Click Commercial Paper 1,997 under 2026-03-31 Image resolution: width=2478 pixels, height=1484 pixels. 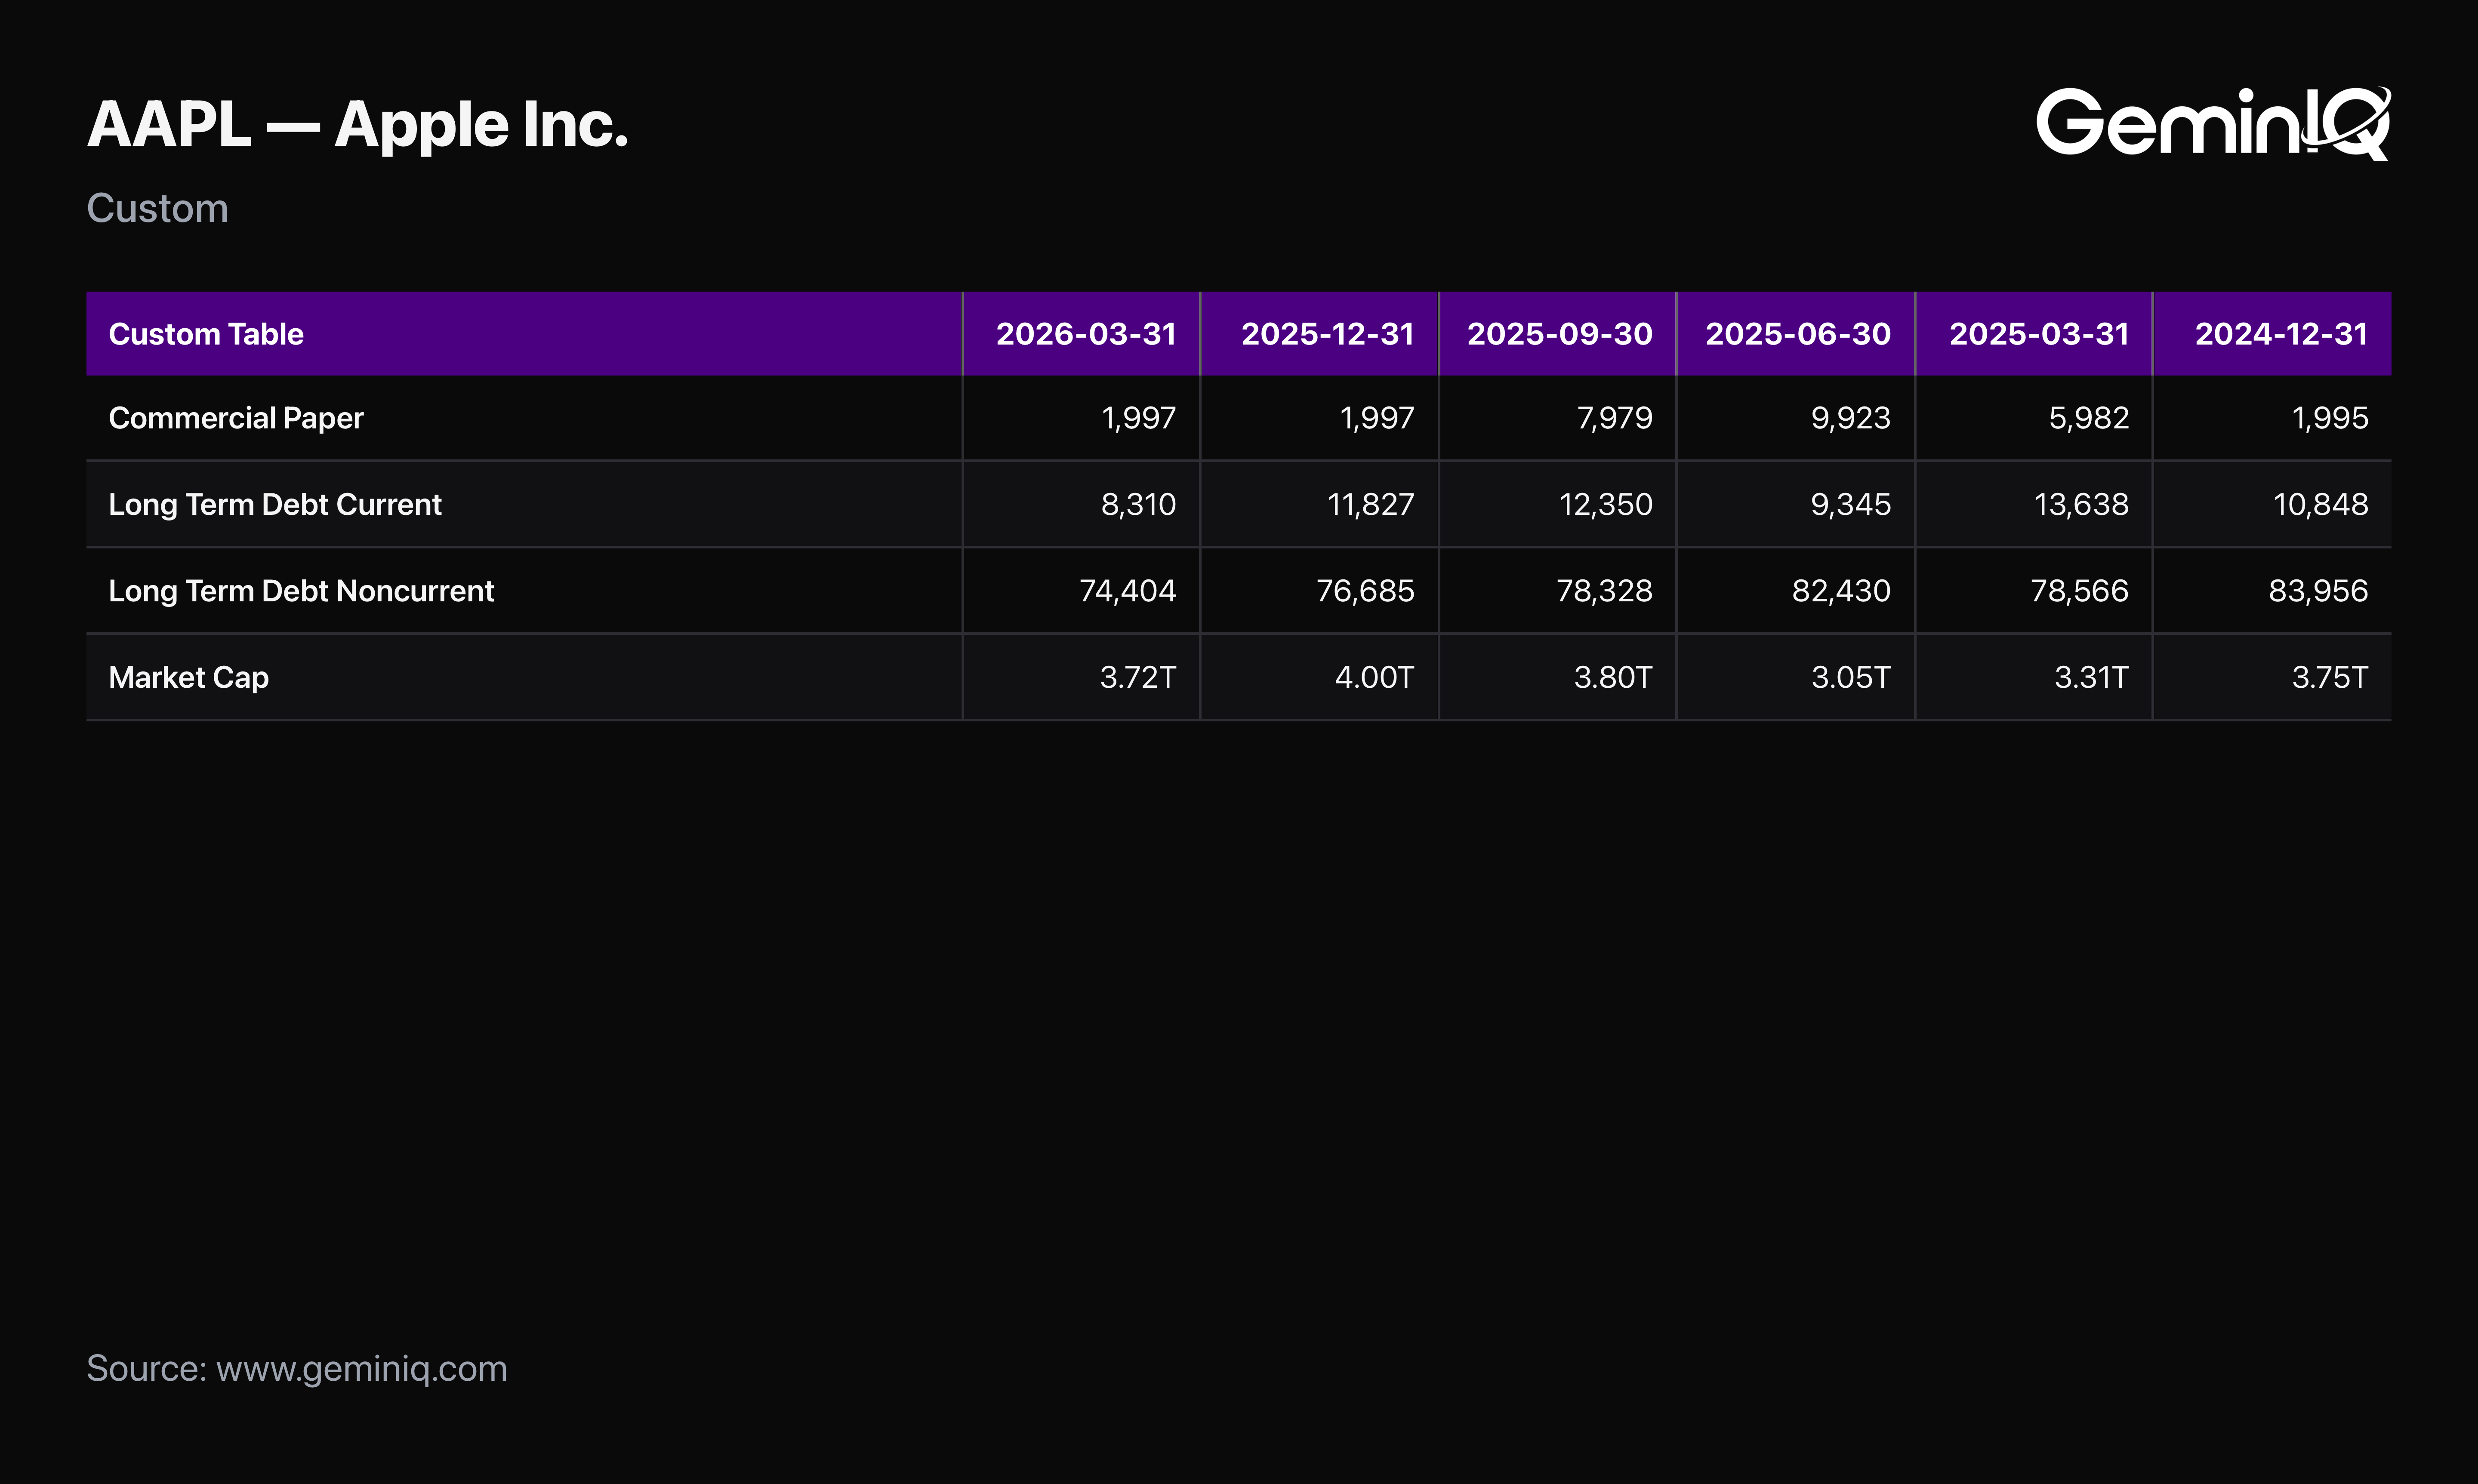1139,418
